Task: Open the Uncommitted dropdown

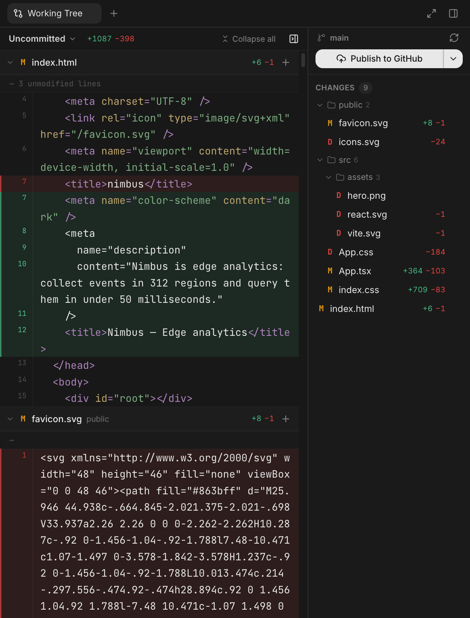Action: pyautogui.click(x=42, y=39)
